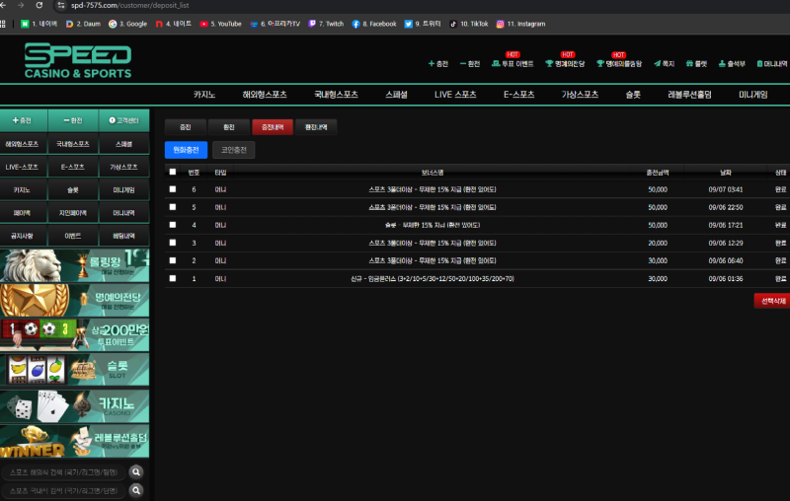Open the LIVE 스포츠 top navigation menu
The image size is (790, 501).
[454, 95]
